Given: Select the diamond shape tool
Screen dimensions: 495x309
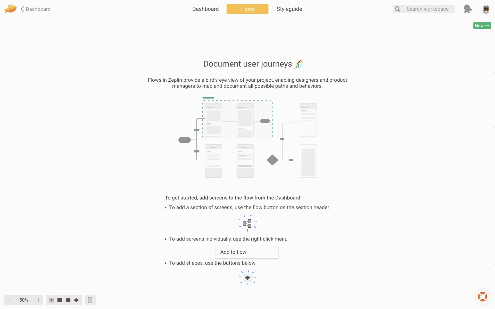Looking at the screenshot, I should (x=76, y=300).
